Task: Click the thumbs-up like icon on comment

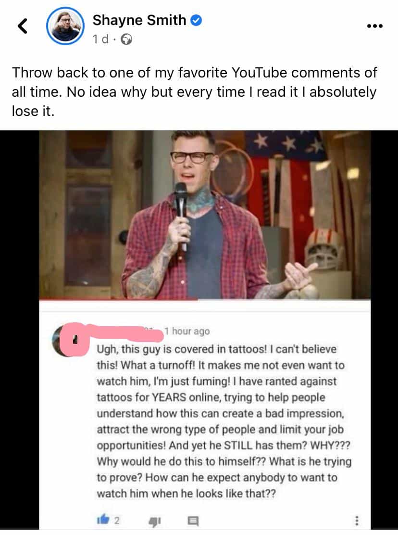Action: pyautogui.click(x=103, y=519)
